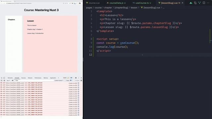Open the Custom levels dropdown
The height and width of the screenshot is (119, 212).
(x=59, y=80)
